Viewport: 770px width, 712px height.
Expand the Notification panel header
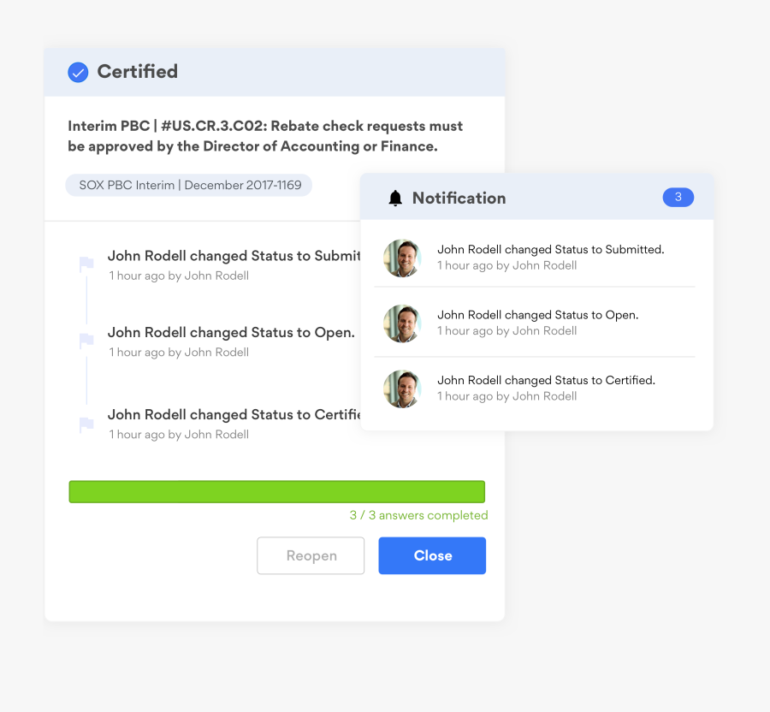click(x=459, y=198)
